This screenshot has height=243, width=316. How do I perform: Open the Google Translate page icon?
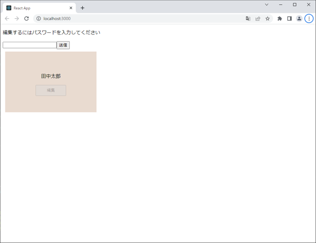pyautogui.click(x=248, y=19)
